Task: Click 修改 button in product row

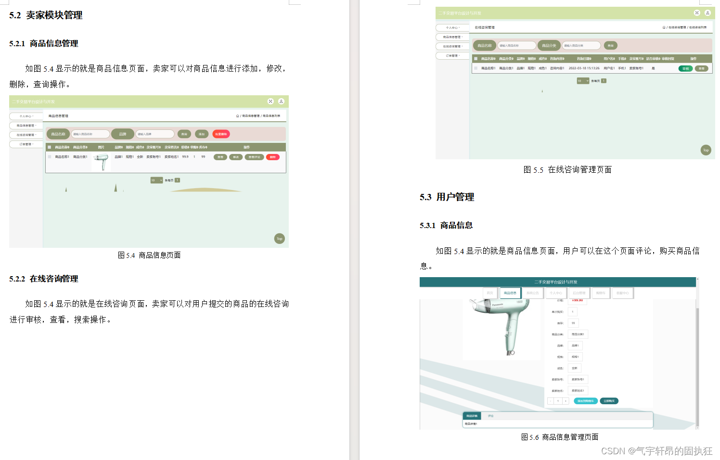Action: 236,157
